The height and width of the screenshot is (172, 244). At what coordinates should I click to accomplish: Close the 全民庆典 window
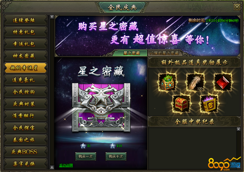[x=237, y=7]
